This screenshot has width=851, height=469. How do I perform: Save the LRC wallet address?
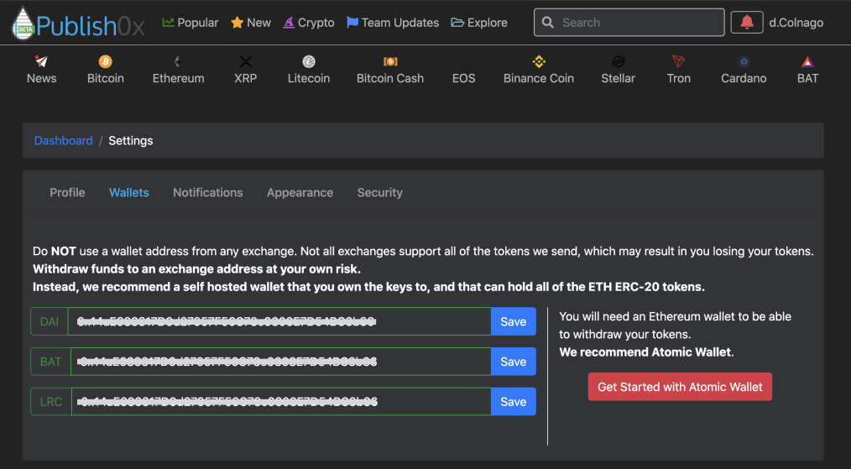[x=514, y=402]
